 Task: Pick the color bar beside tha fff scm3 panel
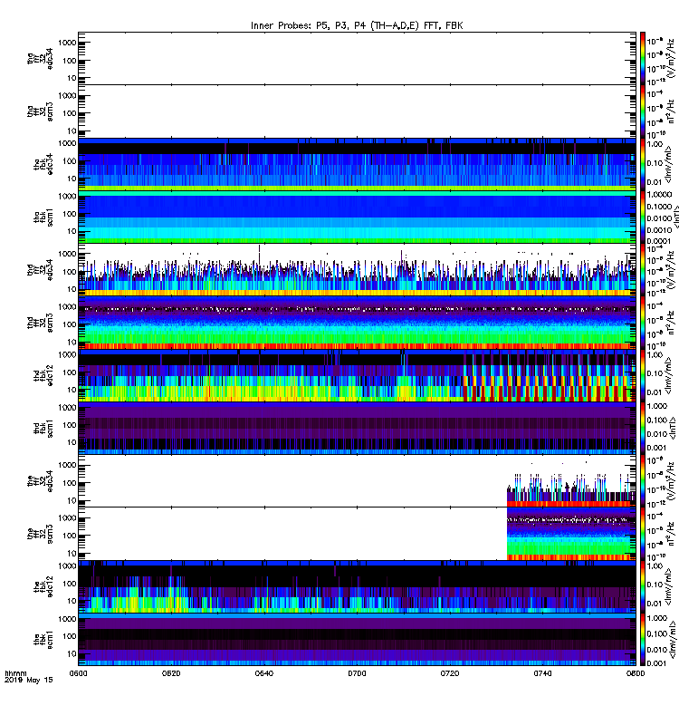(x=643, y=111)
